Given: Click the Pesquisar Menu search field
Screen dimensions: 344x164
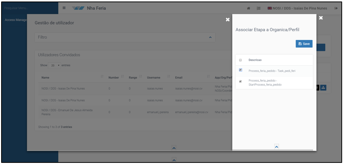Looking at the screenshot, I should tap(29, 8).
